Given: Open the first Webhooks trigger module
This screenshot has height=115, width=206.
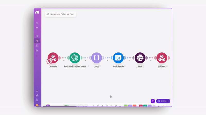Looking at the screenshot, I should click(x=53, y=58).
